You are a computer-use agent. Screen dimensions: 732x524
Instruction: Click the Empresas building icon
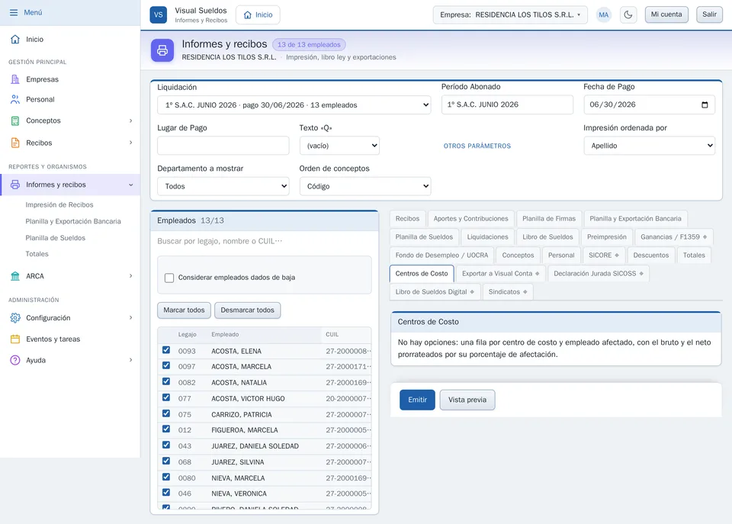click(x=15, y=79)
